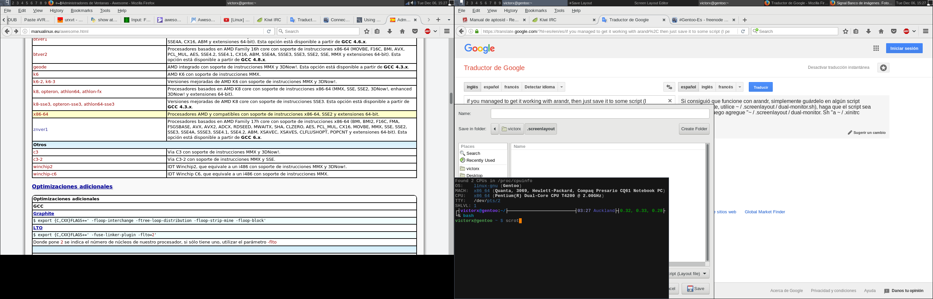Open downloads arrow icon in right browser
The width and height of the screenshot is (933, 299).
coord(868,31)
